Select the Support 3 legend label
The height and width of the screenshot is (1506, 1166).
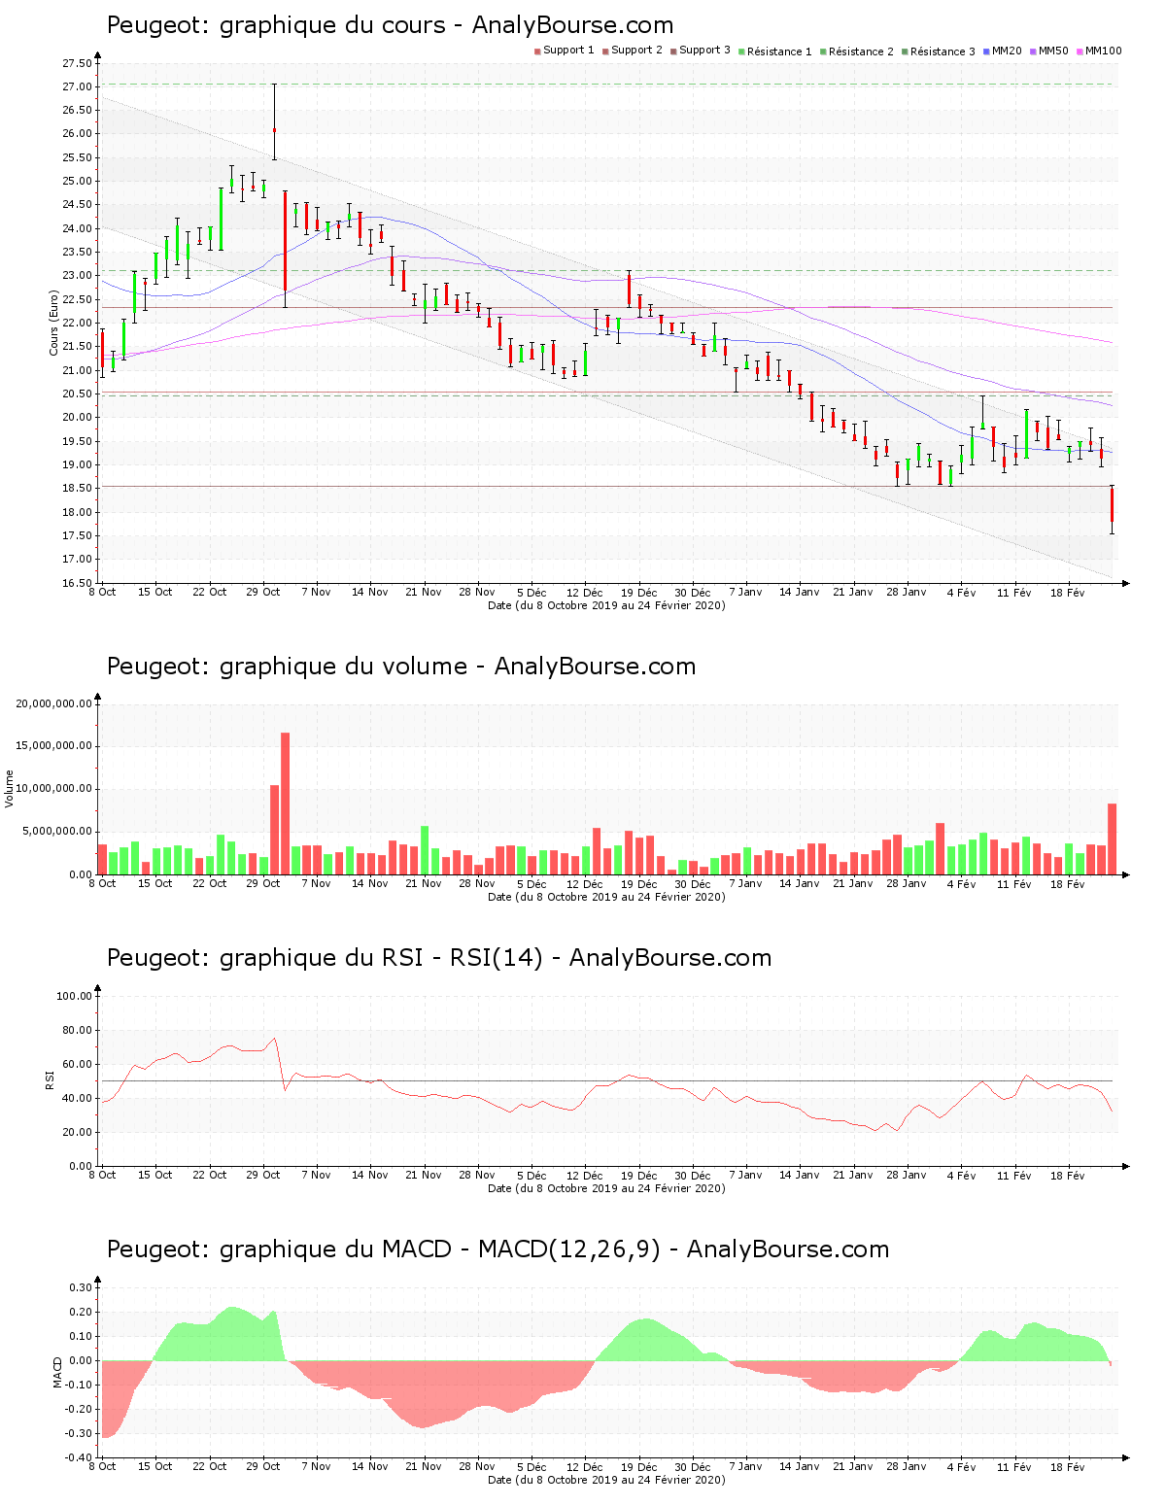pos(704,51)
